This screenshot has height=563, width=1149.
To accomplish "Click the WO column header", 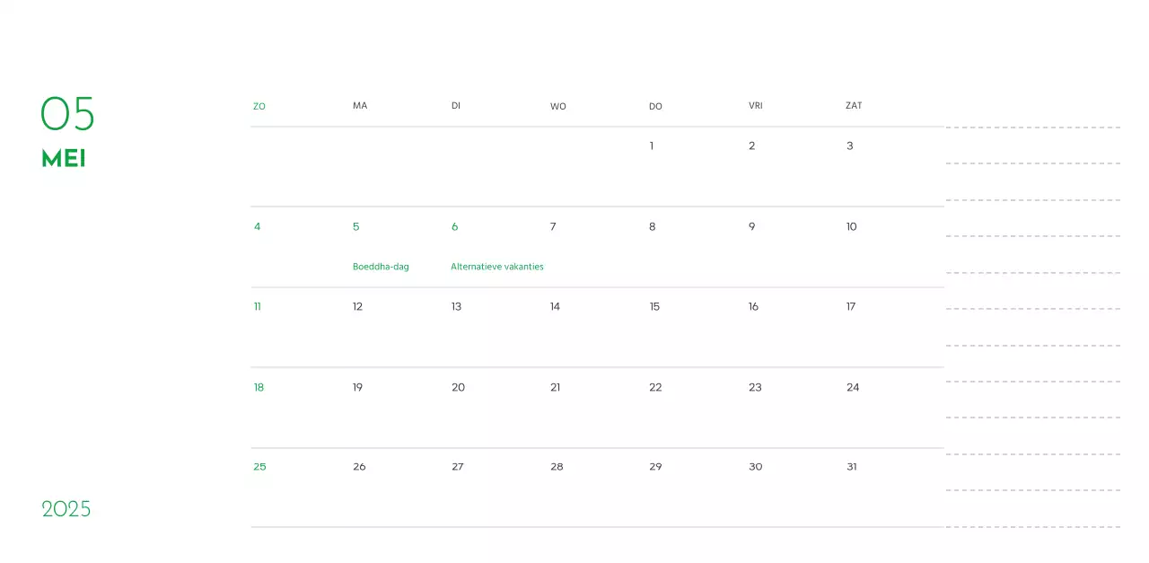I will [557, 106].
